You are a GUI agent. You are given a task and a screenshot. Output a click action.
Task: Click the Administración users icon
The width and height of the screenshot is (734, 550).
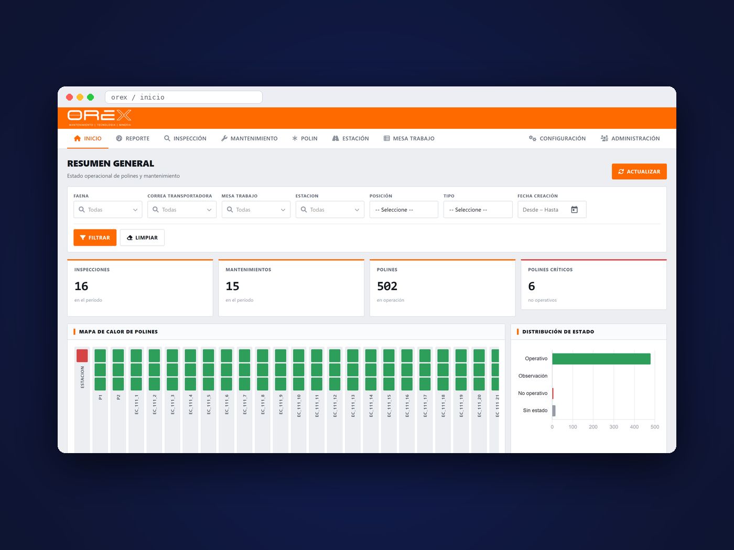point(605,138)
